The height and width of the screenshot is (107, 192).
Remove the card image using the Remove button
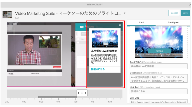pyautogui.click(x=159, y=51)
